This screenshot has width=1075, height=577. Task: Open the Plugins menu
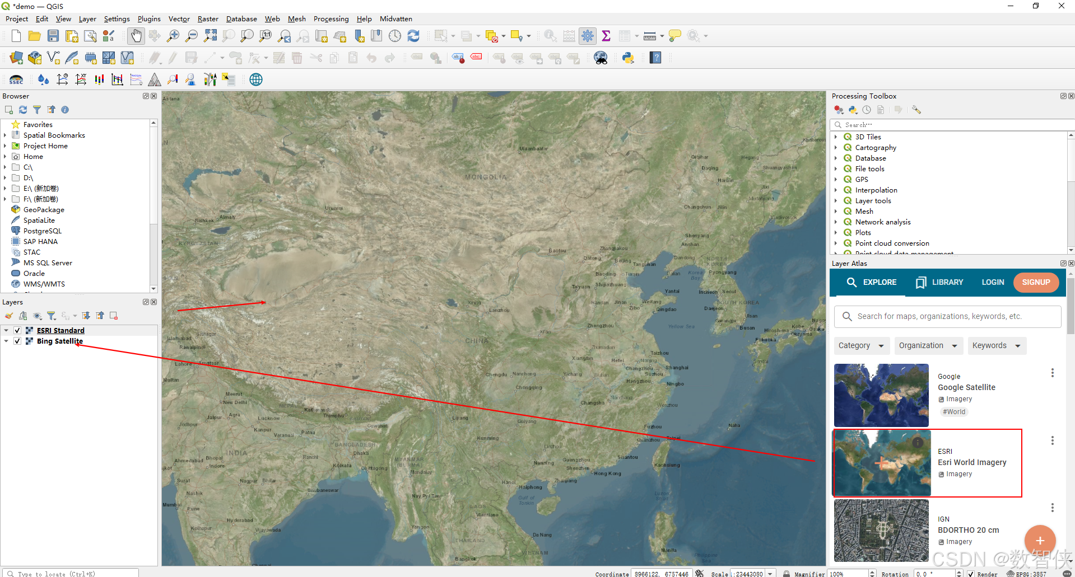[149, 19]
